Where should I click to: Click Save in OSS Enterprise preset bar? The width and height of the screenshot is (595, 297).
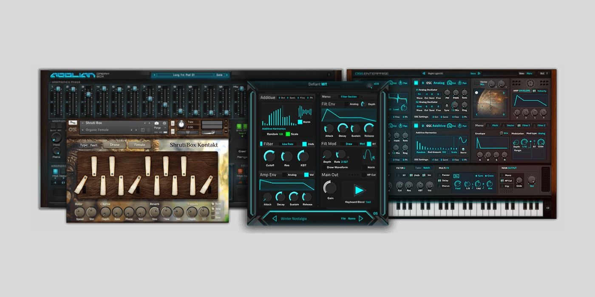(473, 73)
